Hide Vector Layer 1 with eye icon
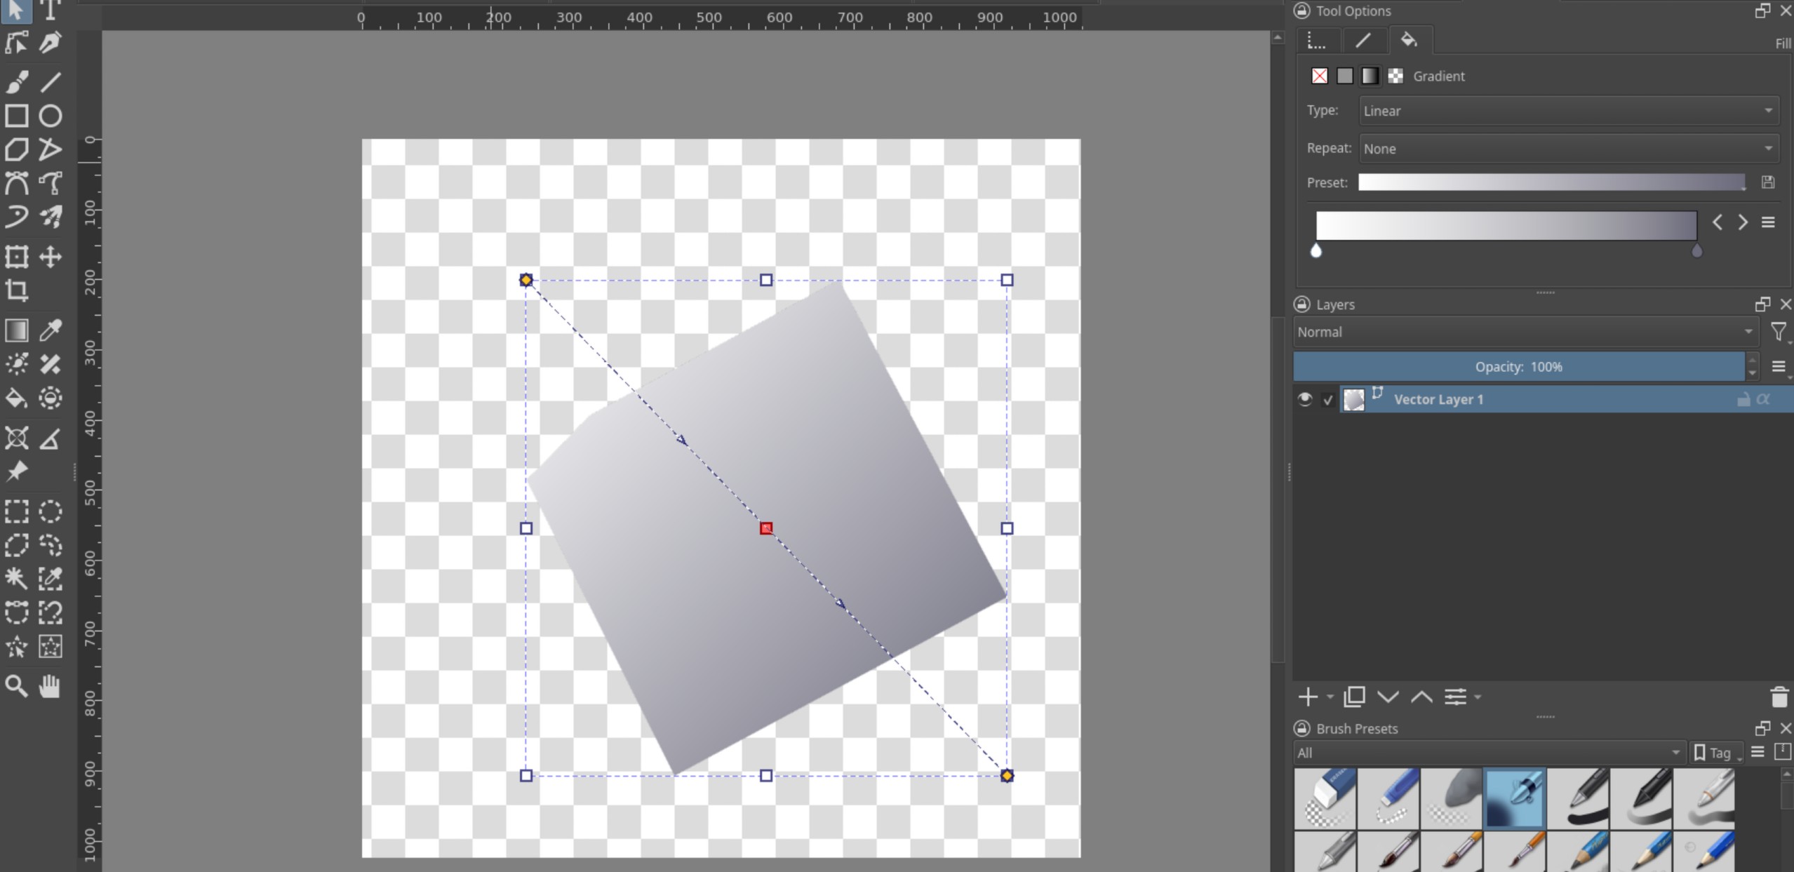Viewport: 1794px width, 872px height. (x=1304, y=399)
